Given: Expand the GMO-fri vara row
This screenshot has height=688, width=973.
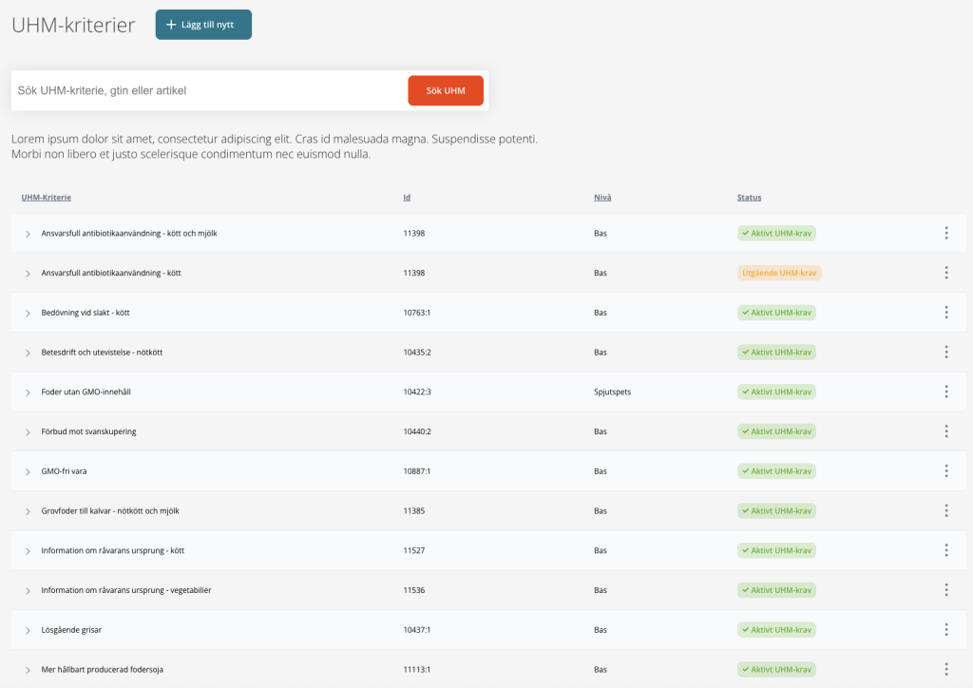Looking at the screenshot, I should 28,472.
